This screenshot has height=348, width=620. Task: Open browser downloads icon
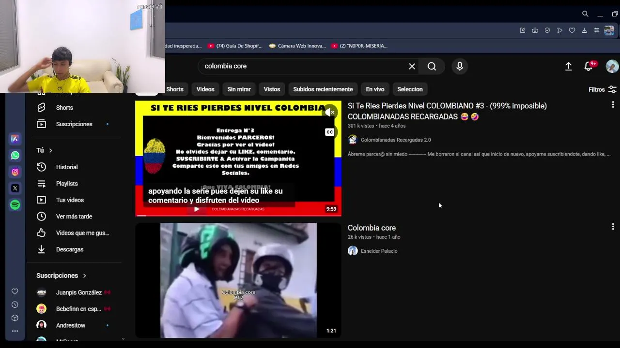point(584,30)
